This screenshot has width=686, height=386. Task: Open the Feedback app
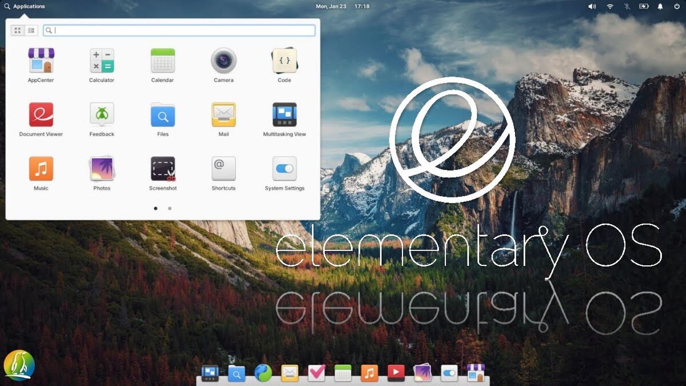click(102, 115)
